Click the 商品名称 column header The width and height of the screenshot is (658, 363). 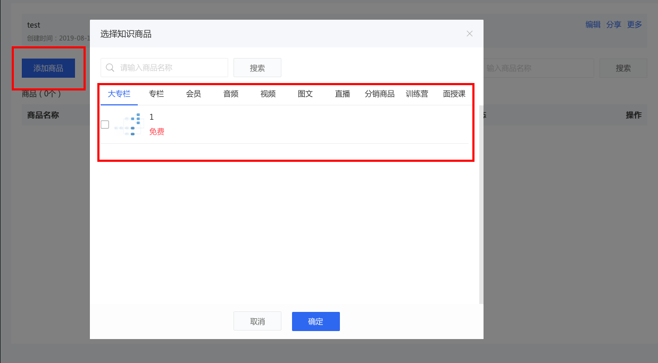click(x=43, y=115)
